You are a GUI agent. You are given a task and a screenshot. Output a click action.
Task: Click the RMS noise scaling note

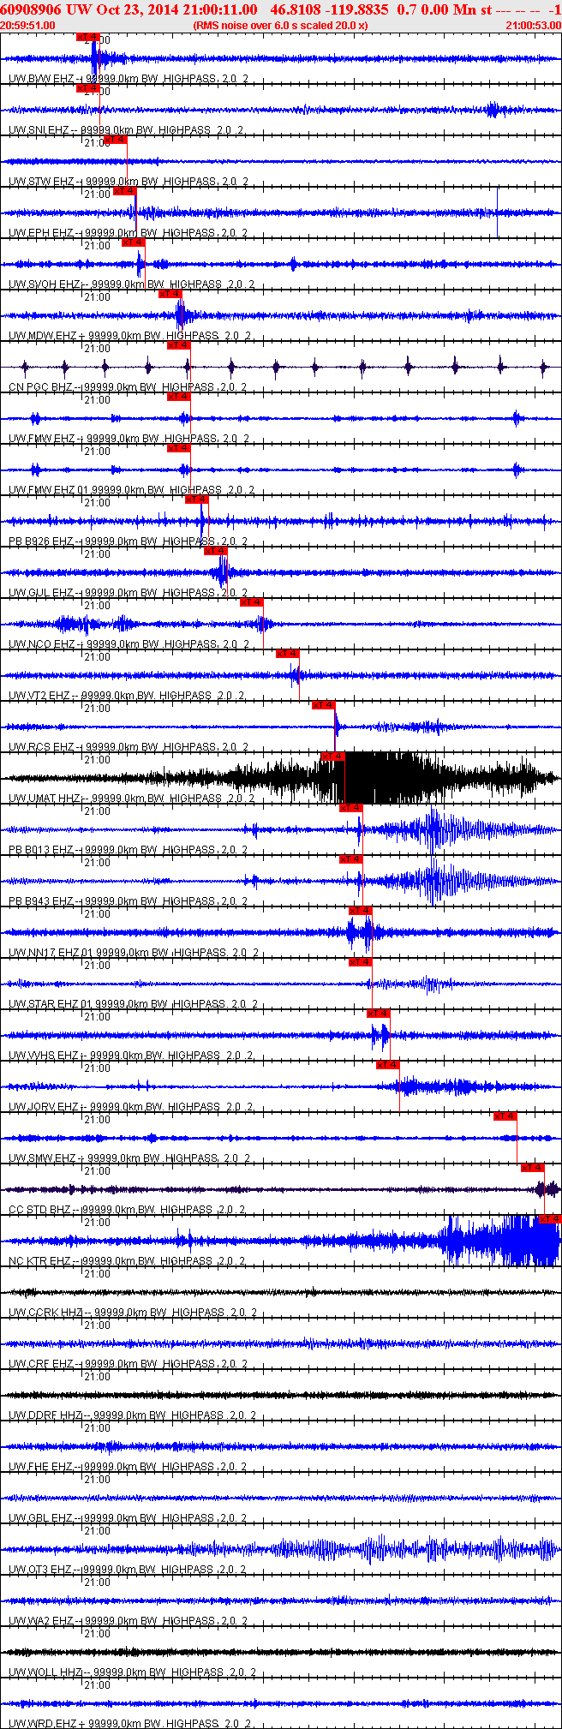point(281,26)
